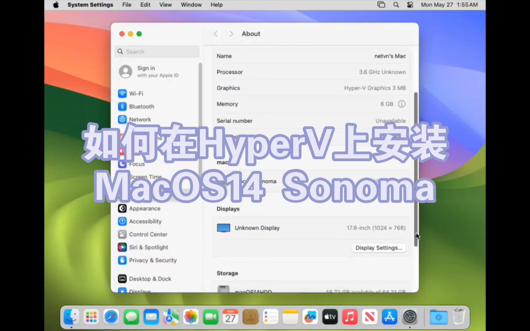Go forward using the right chevron

click(231, 34)
